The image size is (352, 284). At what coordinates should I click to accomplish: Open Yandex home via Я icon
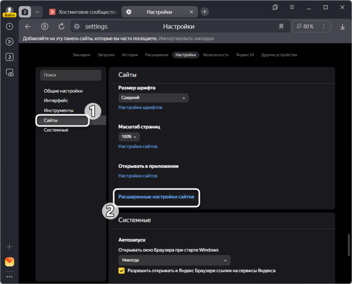click(44, 27)
